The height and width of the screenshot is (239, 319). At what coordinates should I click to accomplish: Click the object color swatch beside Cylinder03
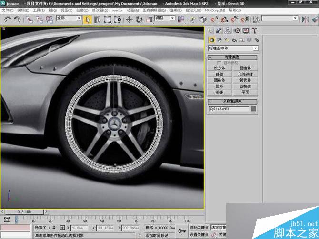point(254,109)
